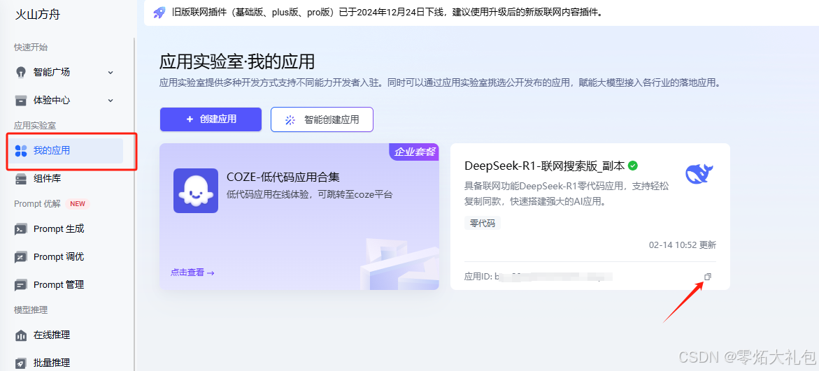The height and width of the screenshot is (371, 819).
Task: Click the 批量推理 icon in sidebar
Action: (21, 363)
